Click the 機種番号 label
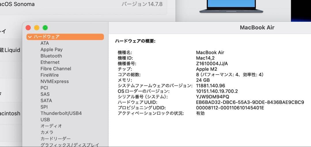Screen dimensions: 311x147 point(127,64)
